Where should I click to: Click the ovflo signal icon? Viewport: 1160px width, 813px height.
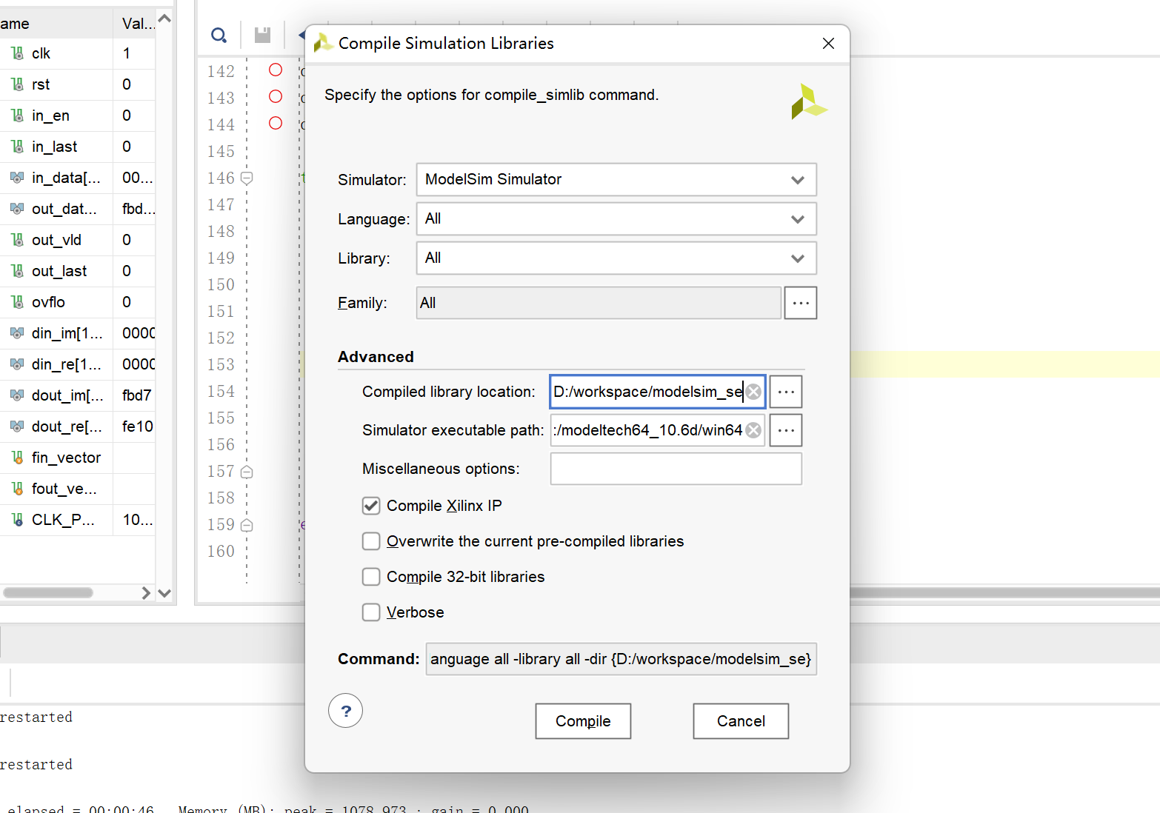(x=17, y=302)
